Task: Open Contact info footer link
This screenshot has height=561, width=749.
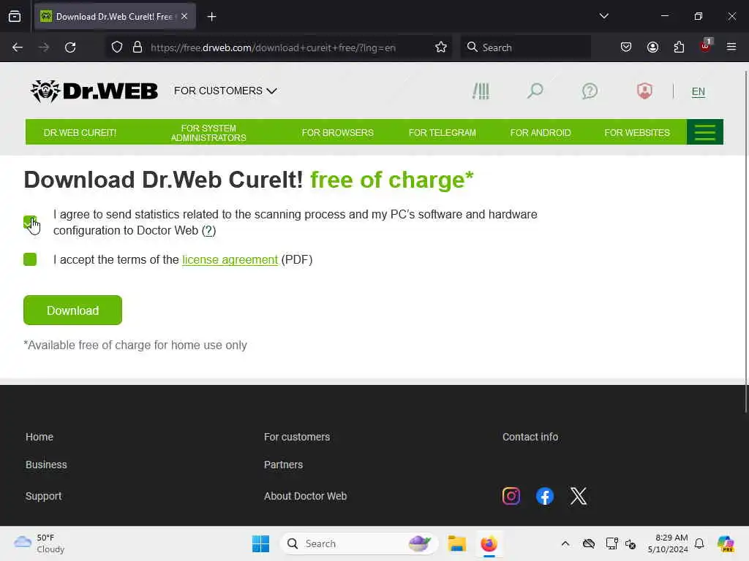Action: [530, 437]
